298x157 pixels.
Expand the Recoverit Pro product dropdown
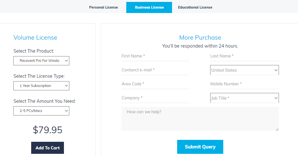pyautogui.click(x=41, y=61)
